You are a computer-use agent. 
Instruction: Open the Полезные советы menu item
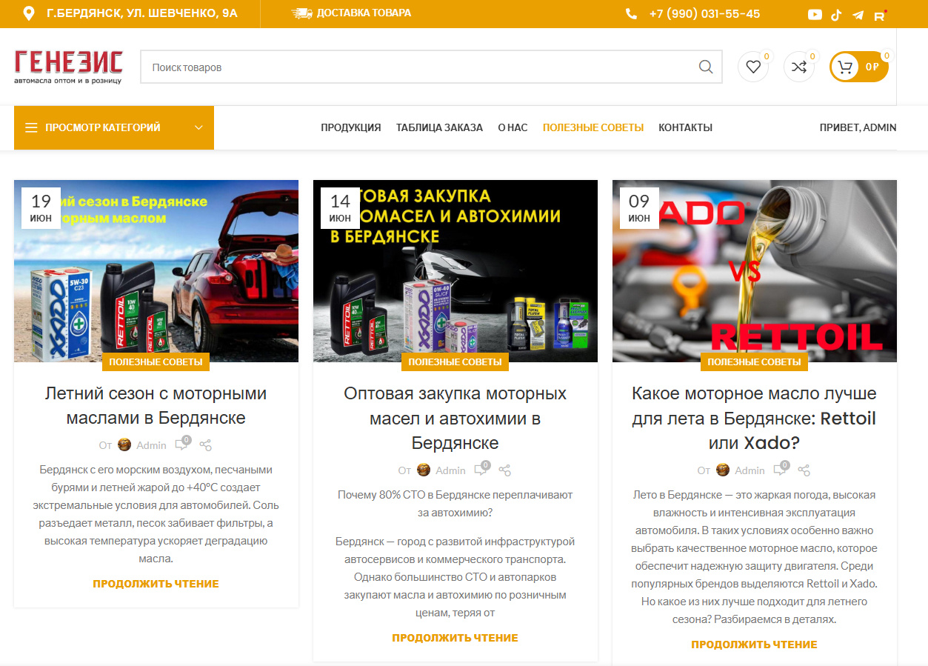(593, 127)
